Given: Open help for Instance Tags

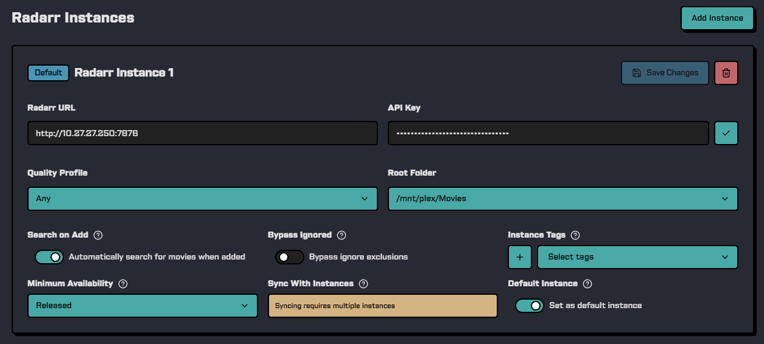Looking at the screenshot, I should coord(575,235).
